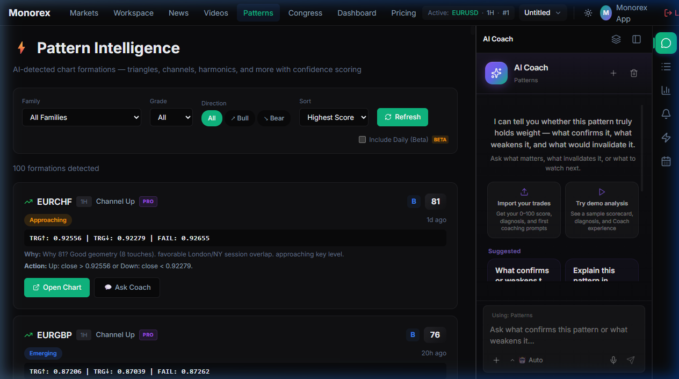Select the Bull direction filter
This screenshot has width=679, height=379.
click(x=240, y=118)
